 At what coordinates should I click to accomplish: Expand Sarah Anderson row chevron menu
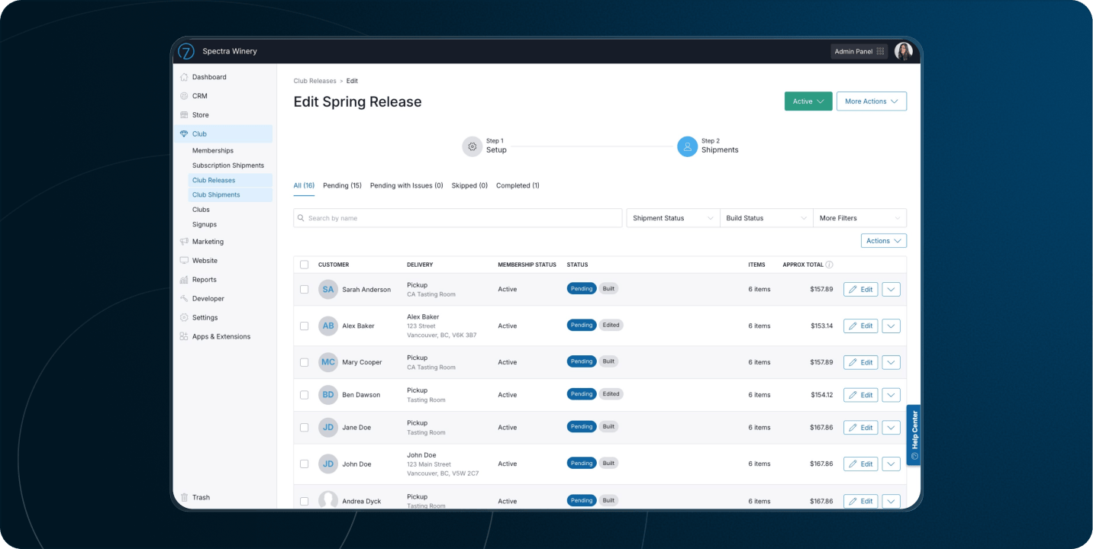pos(891,290)
